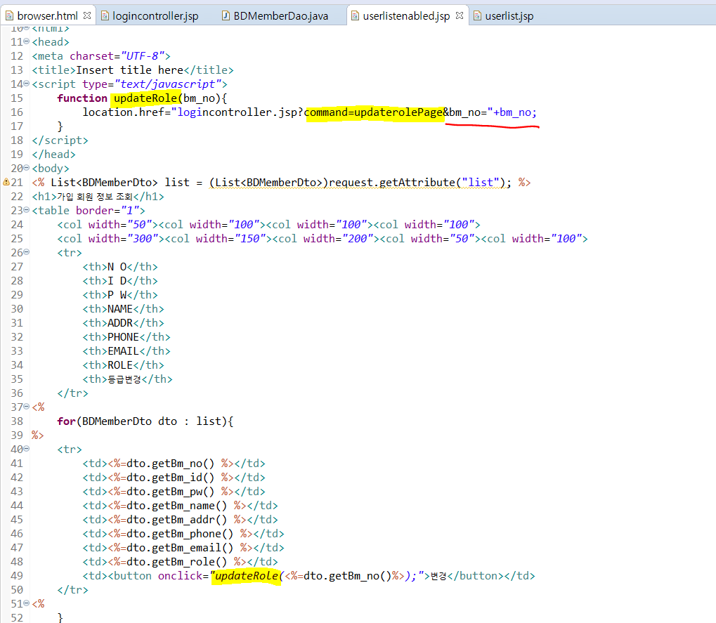Click +bm_no; at end of line 16
This screenshot has height=623, width=716.
pos(514,112)
